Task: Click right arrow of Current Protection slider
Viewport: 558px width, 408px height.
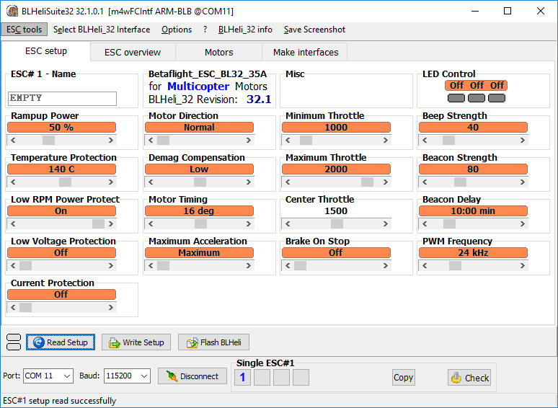Action: pyautogui.click(x=111, y=307)
